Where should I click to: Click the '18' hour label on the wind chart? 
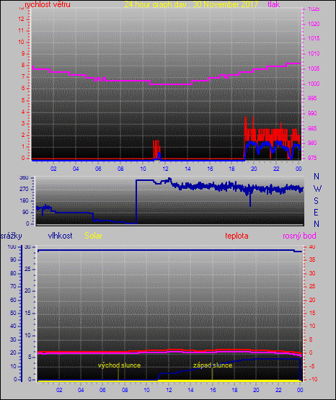click(231, 169)
